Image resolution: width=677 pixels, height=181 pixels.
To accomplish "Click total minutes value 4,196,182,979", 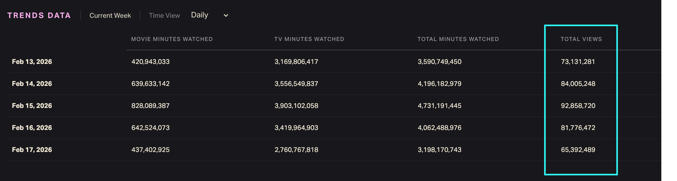I will (439, 84).
